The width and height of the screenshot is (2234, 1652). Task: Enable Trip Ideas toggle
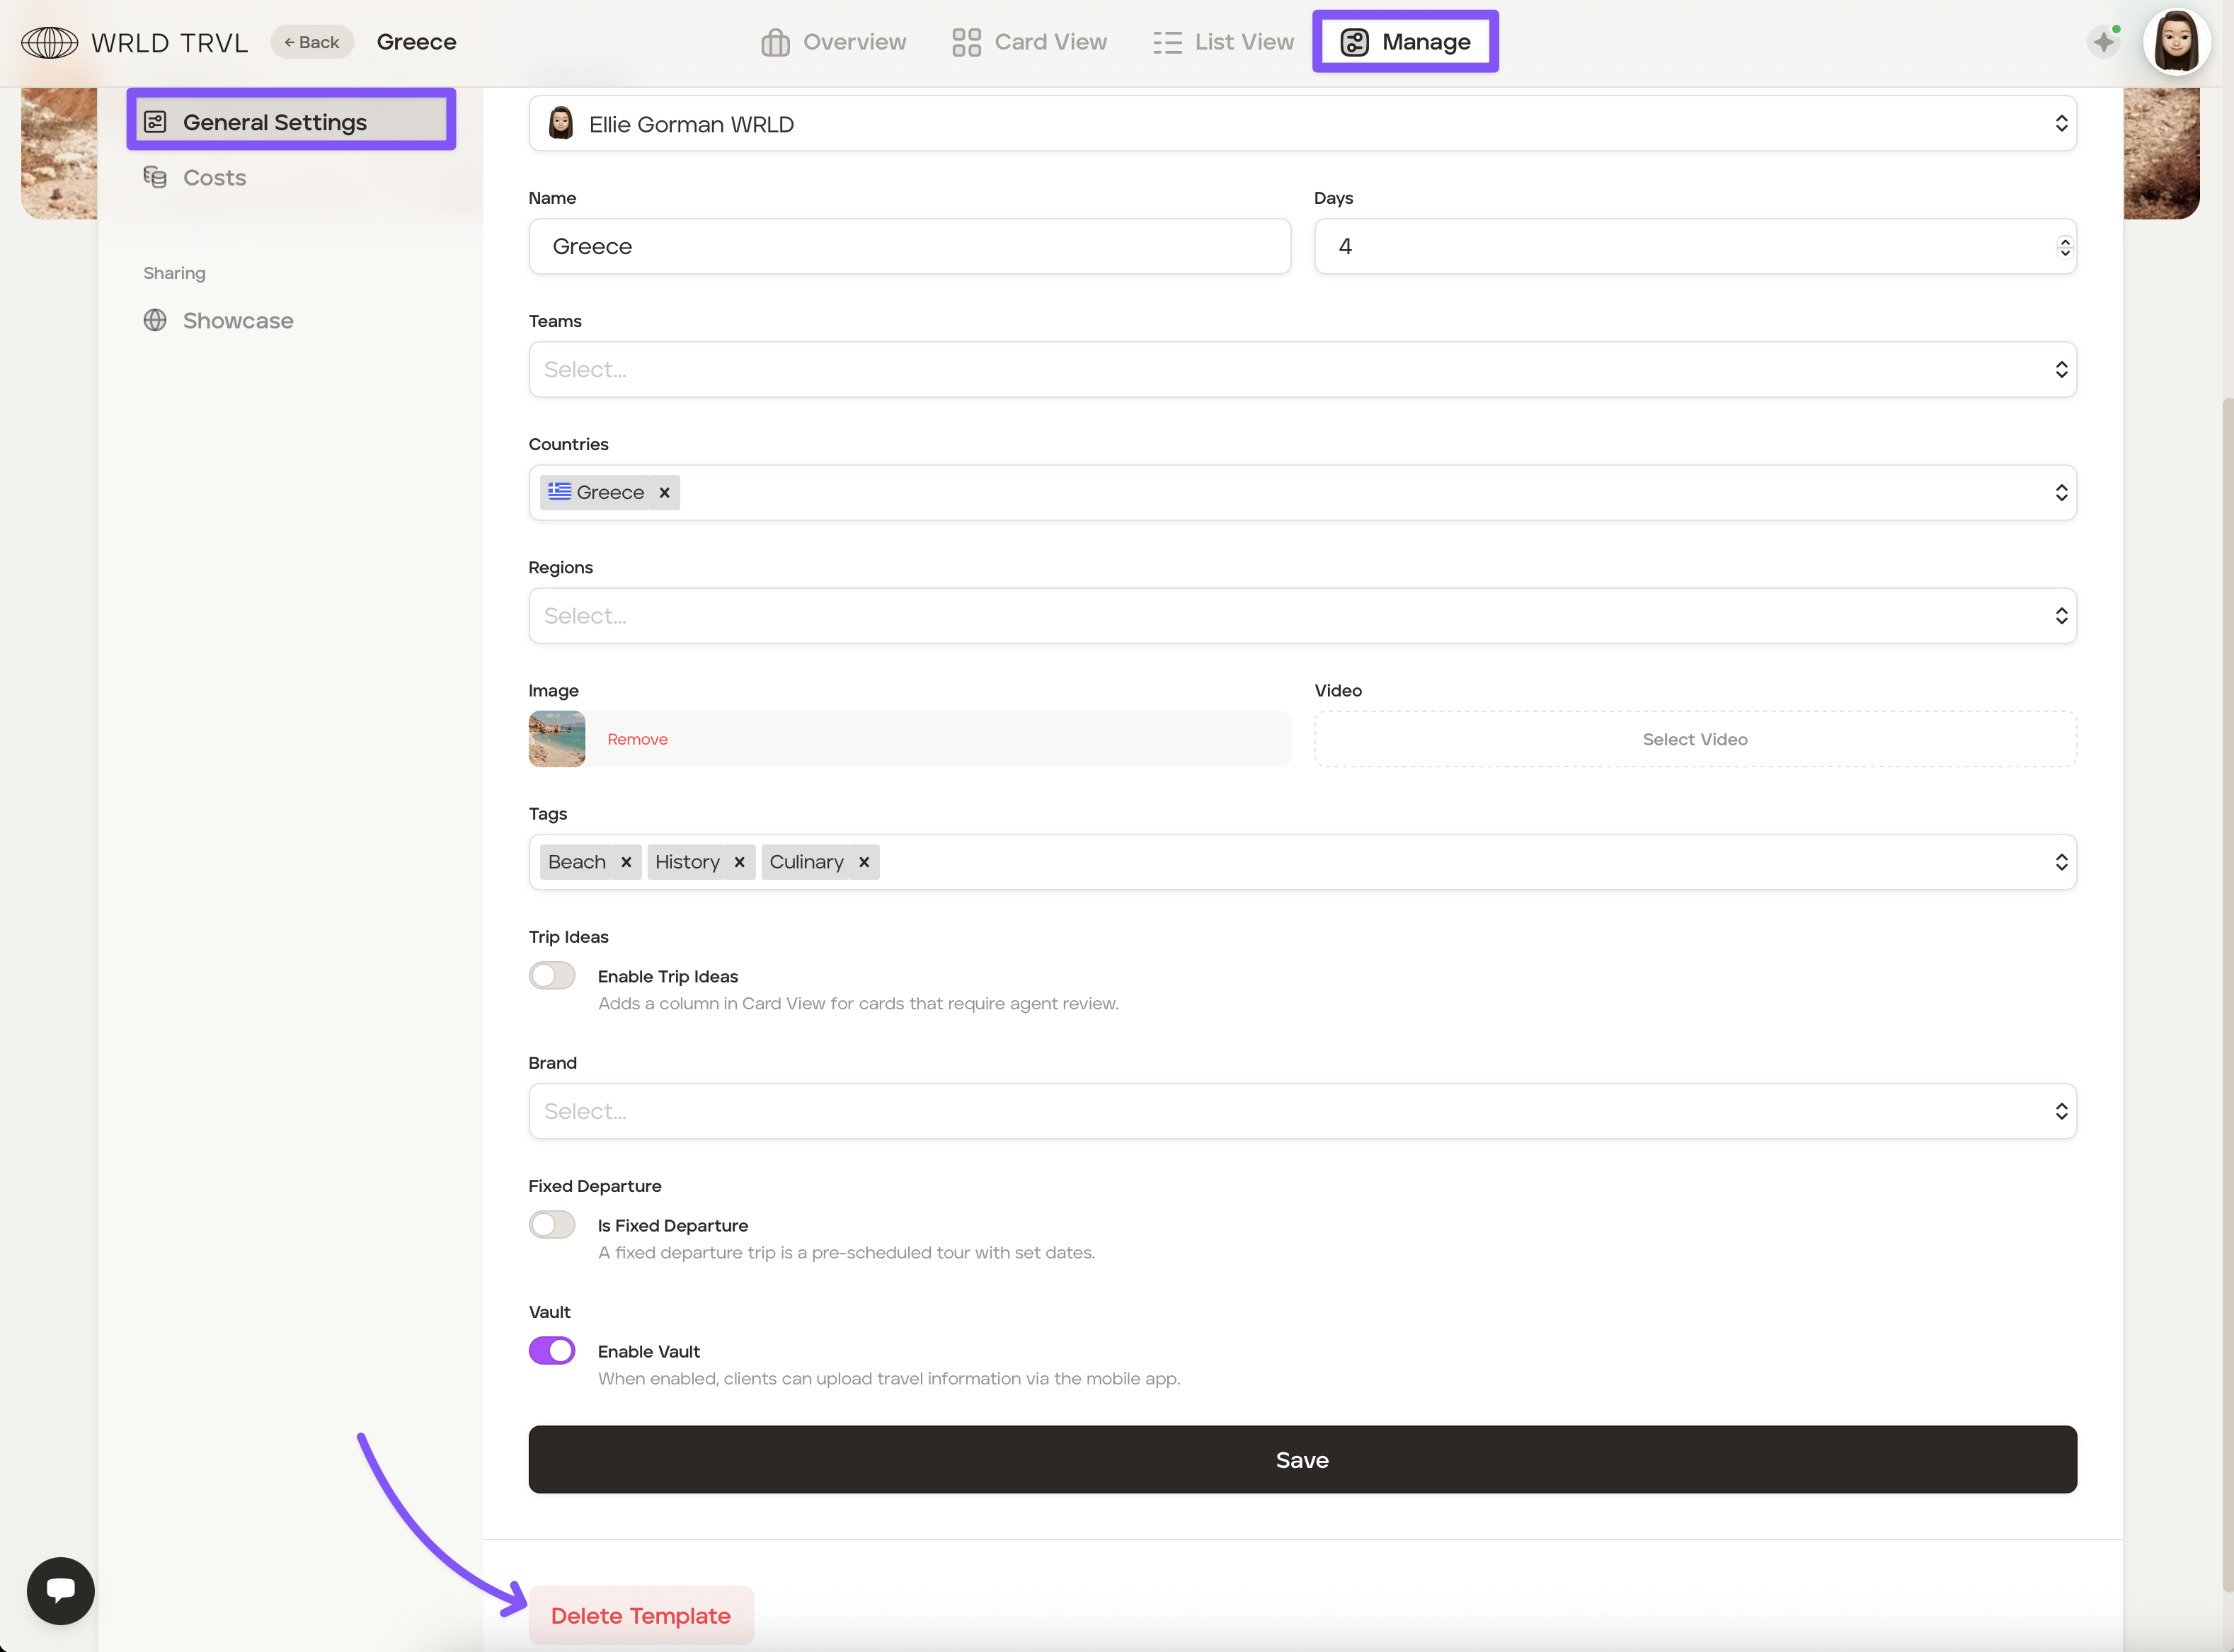552,975
